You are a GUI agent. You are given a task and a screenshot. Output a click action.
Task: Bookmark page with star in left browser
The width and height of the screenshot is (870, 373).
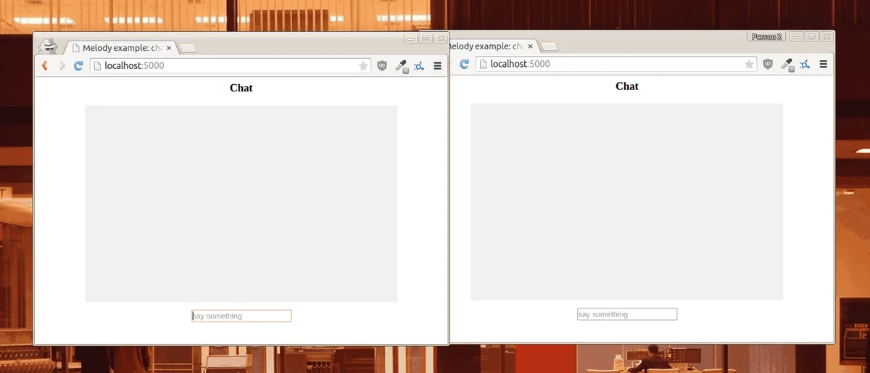click(363, 66)
